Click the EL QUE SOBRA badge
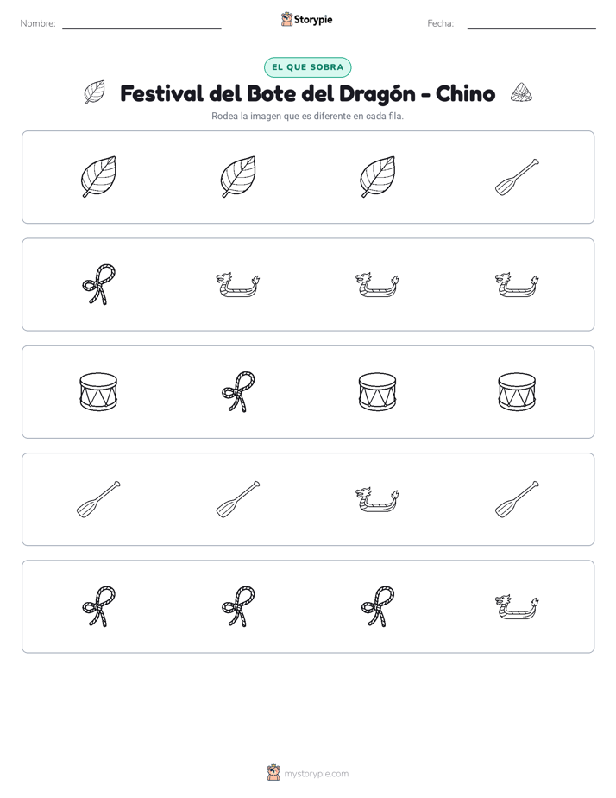The image size is (616, 798). pos(307,67)
